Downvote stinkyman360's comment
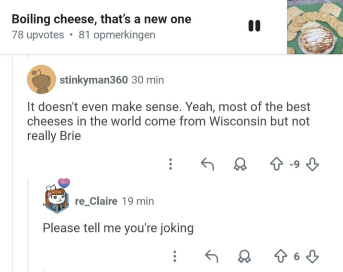The height and width of the screenshot is (272, 343). click(x=312, y=165)
